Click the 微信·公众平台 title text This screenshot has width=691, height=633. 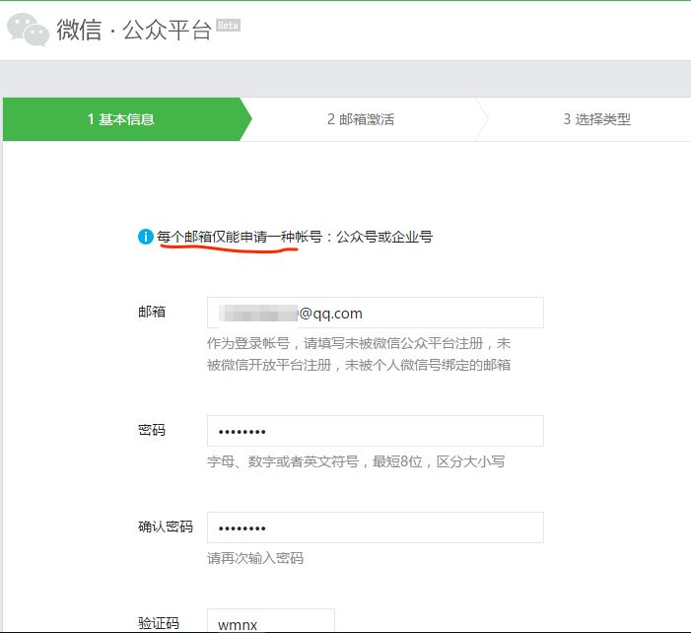click(x=134, y=30)
